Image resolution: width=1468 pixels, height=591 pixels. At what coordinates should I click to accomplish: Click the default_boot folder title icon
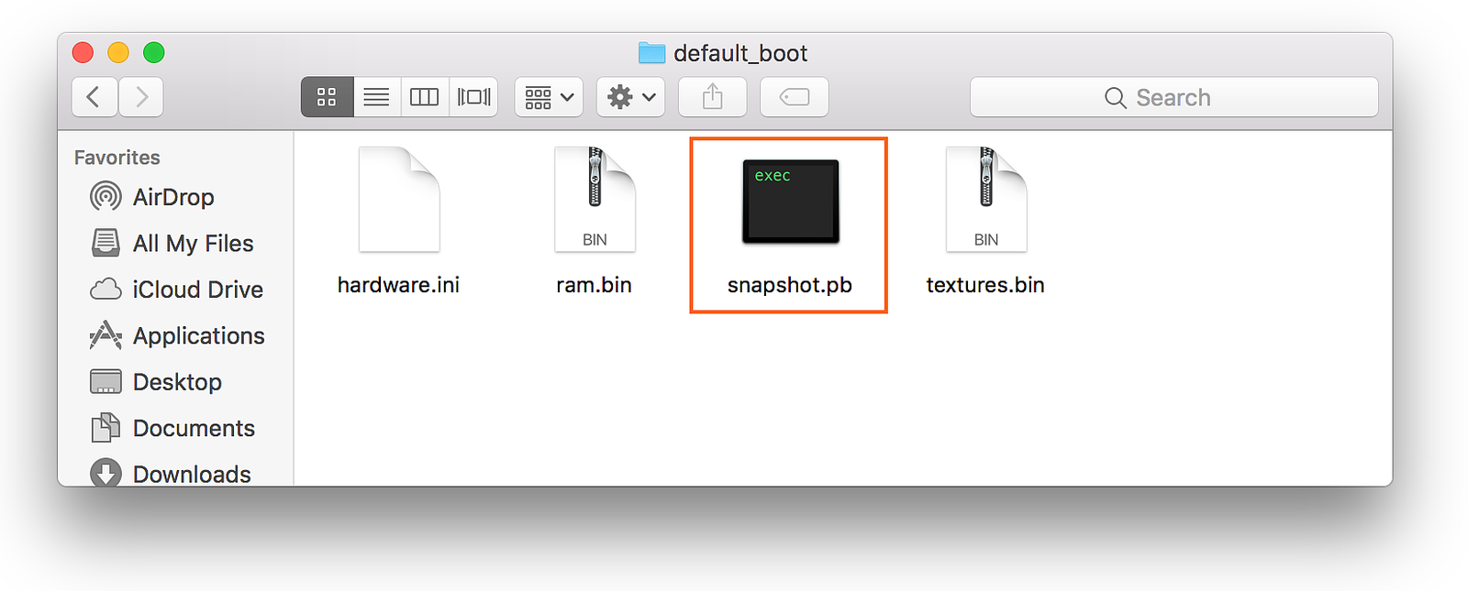tap(651, 53)
